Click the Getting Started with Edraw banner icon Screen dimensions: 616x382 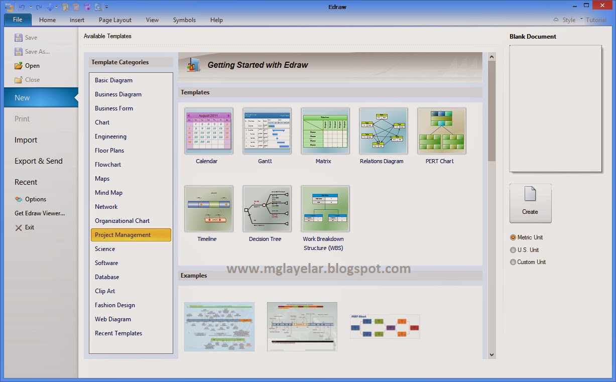[193, 64]
